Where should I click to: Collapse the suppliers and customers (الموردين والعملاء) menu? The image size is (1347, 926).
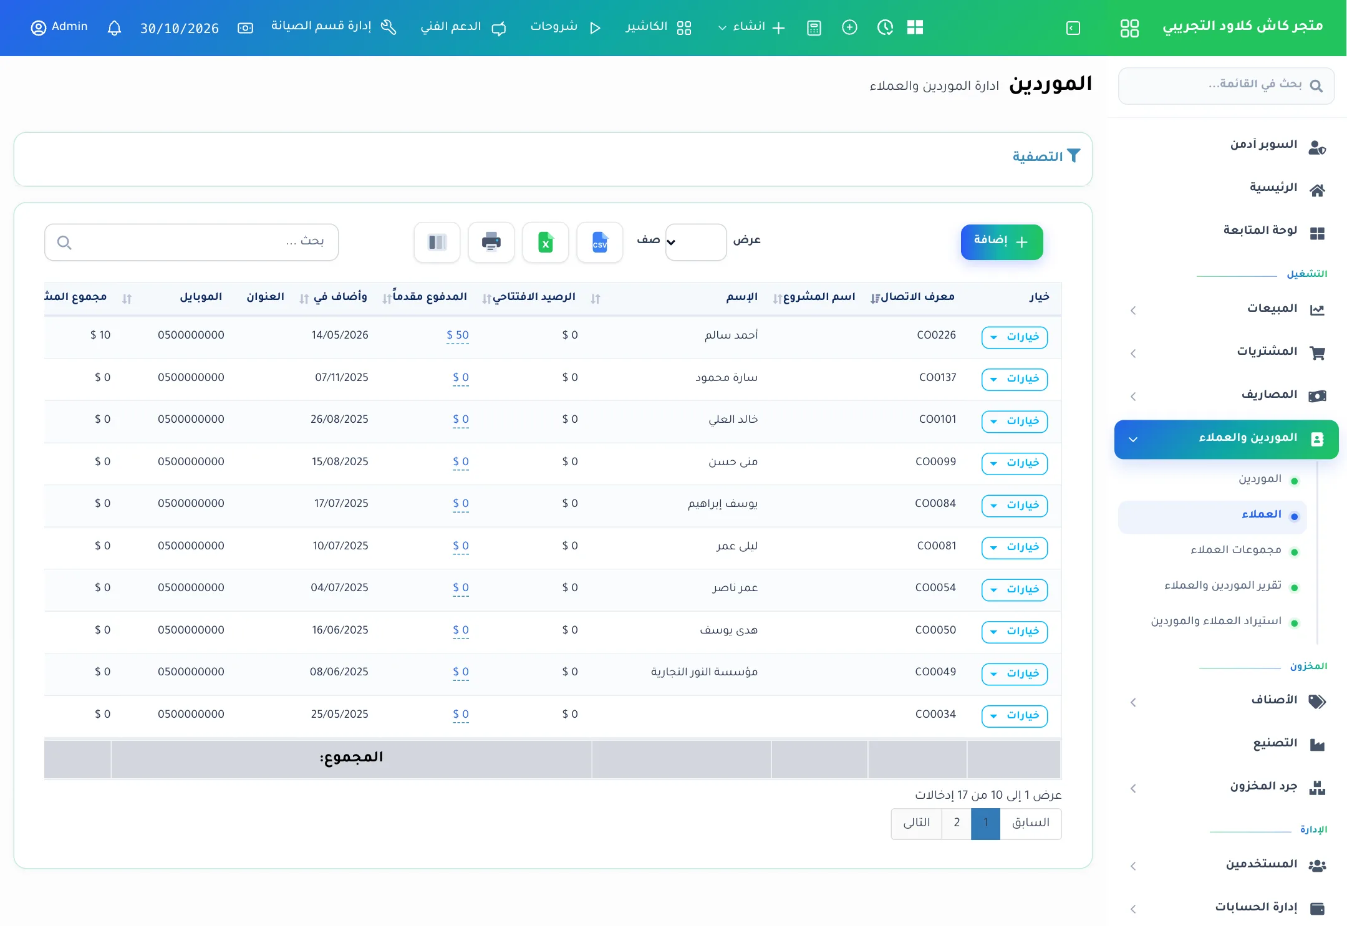pos(1226,439)
